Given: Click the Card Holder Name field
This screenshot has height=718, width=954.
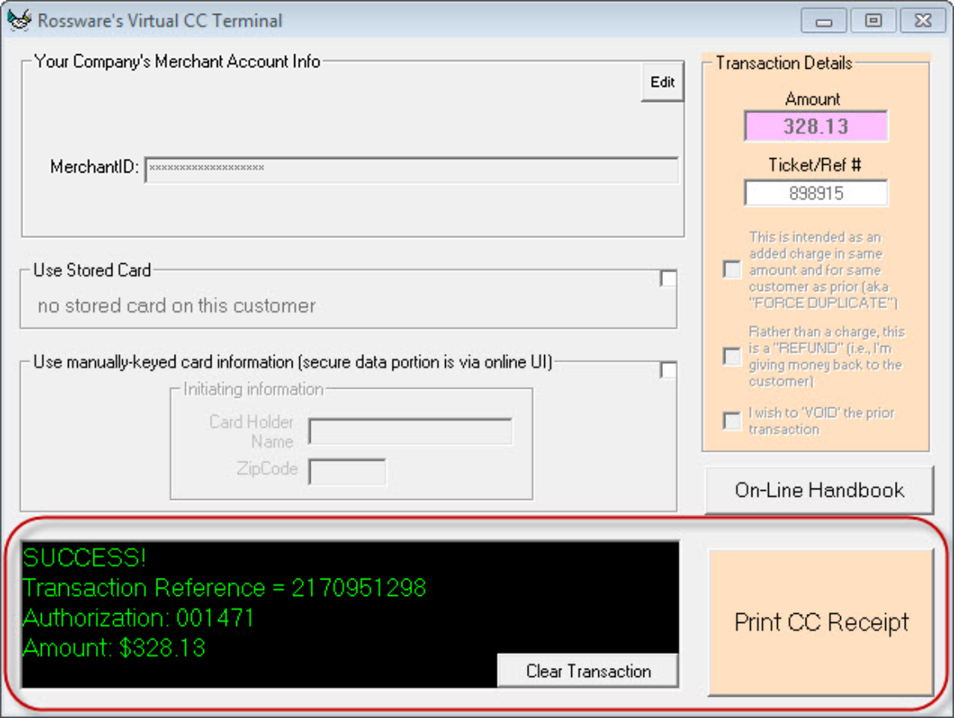Looking at the screenshot, I should click(x=410, y=431).
